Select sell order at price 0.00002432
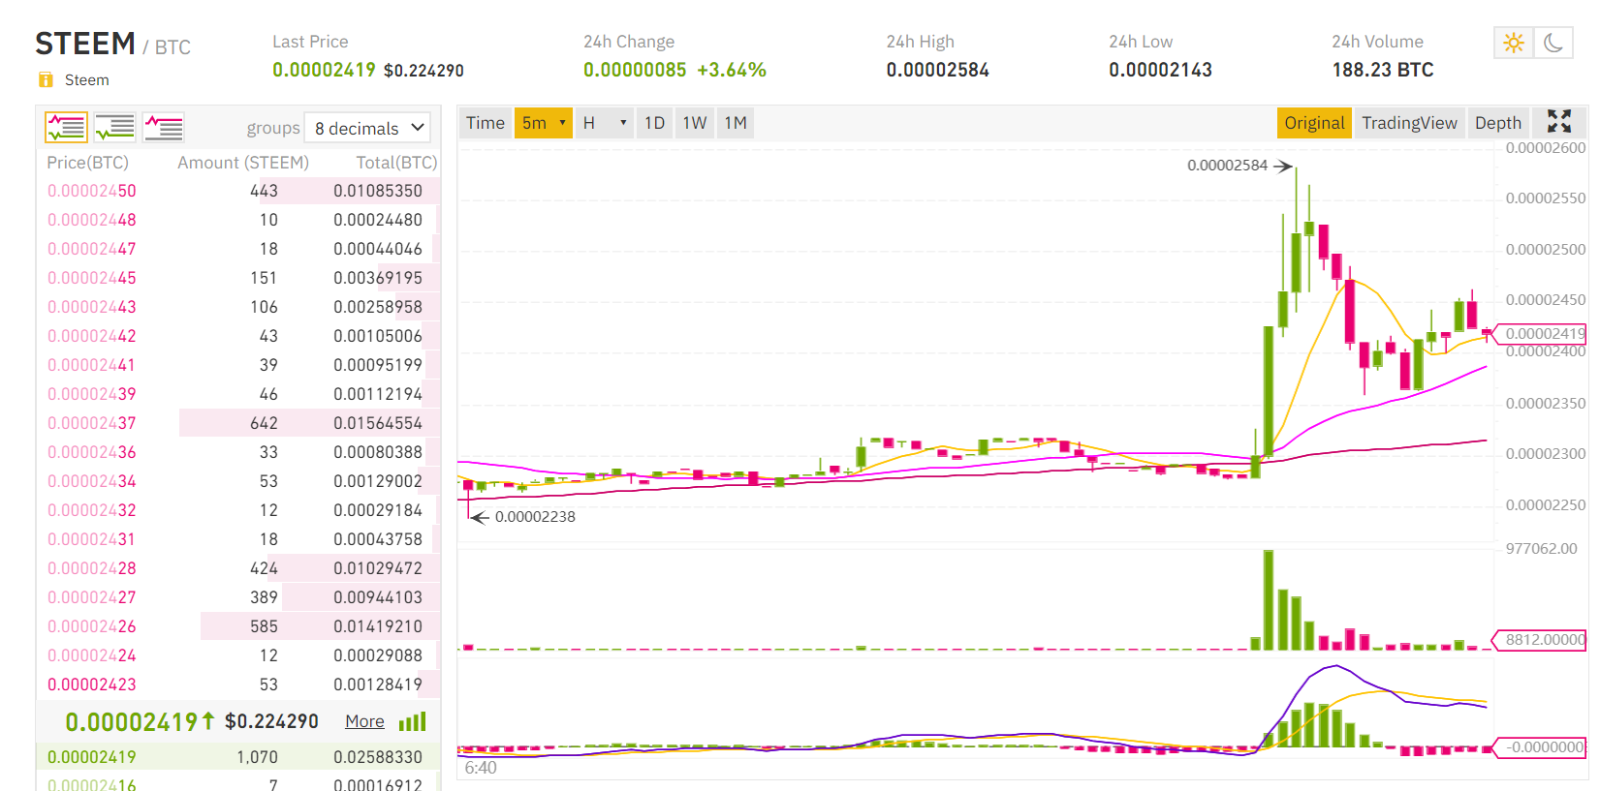 pos(238,510)
